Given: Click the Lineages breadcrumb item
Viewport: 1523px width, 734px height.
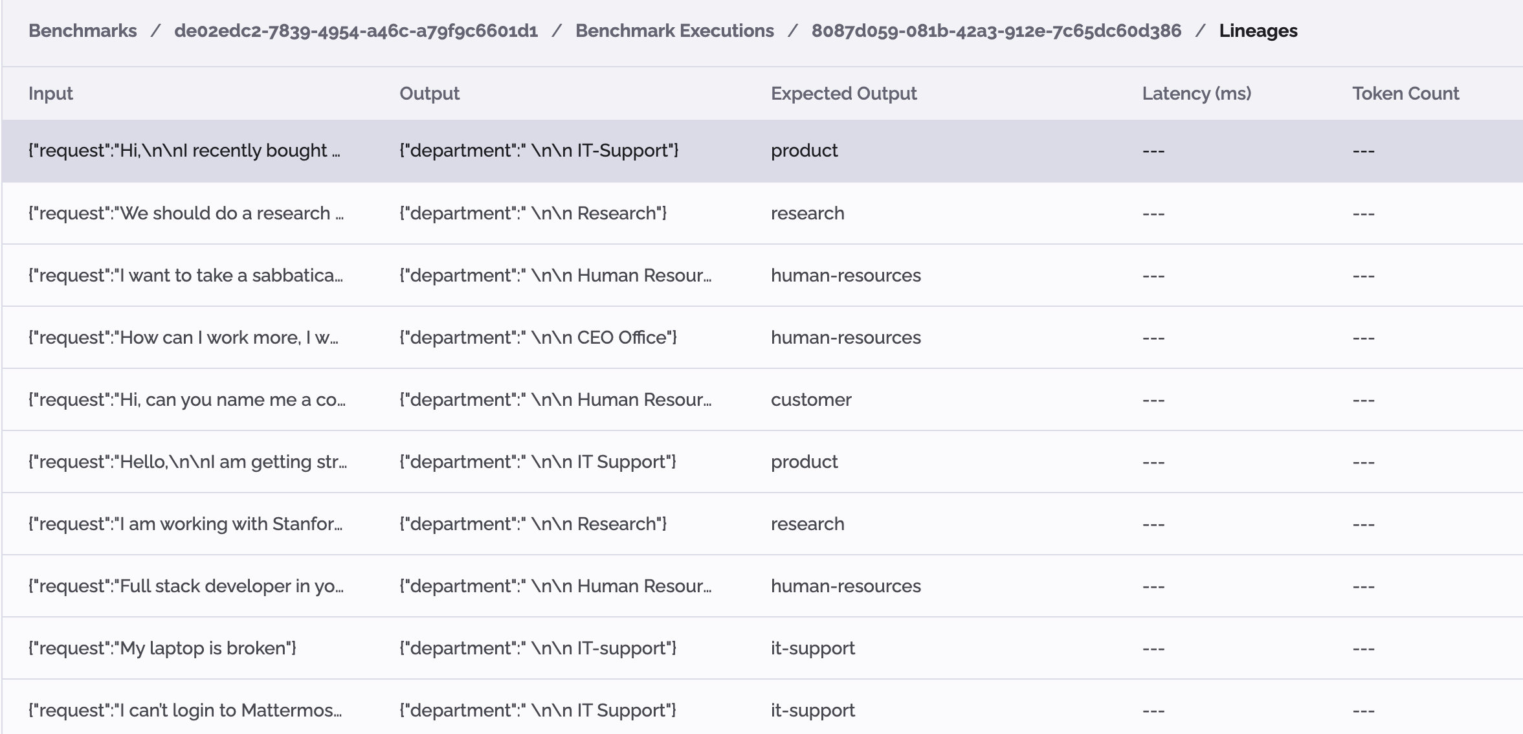Looking at the screenshot, I should (1258, 31).
